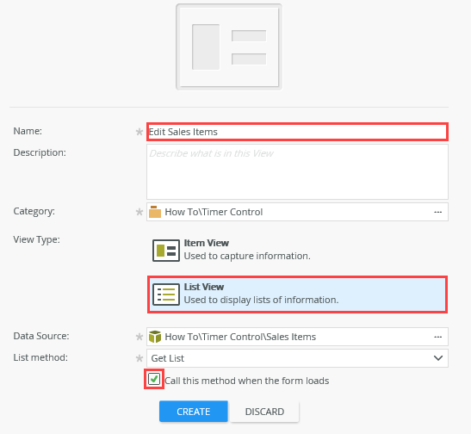Click the Sales Items data source field

point(297,337)
